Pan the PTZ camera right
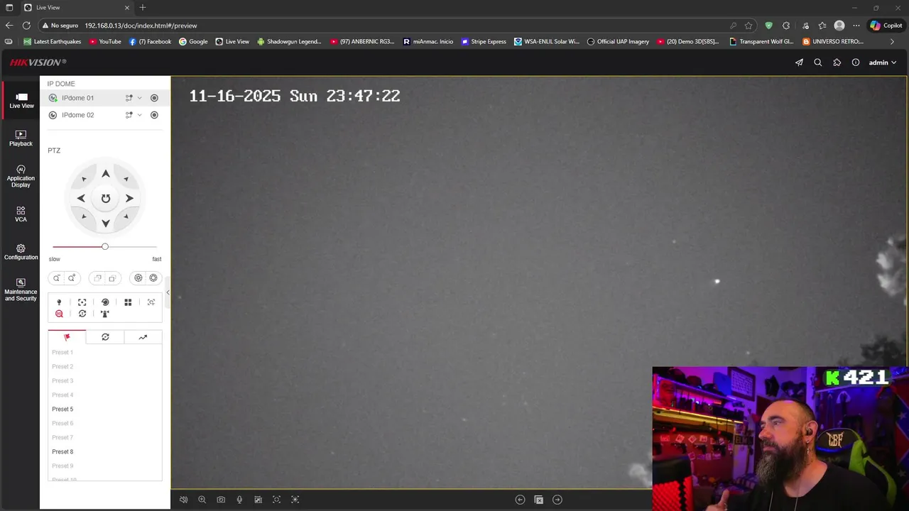Screen dimensions: 909x511 point(129,199)
